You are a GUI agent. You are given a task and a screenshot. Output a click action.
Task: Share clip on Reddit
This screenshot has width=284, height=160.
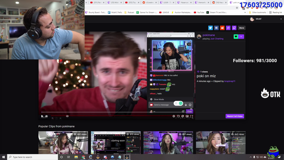click(222, 28)
